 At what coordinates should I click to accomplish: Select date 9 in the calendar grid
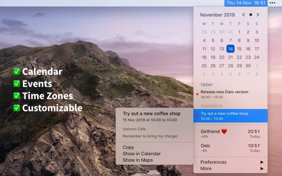coord(248,41)
